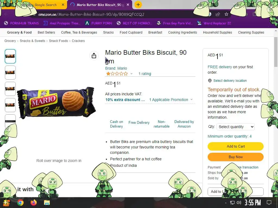Image resolution: width=278 pixels, height=208 pixels.
Task: Launch Chrome from the taskbar
Action: coord(20,203)
